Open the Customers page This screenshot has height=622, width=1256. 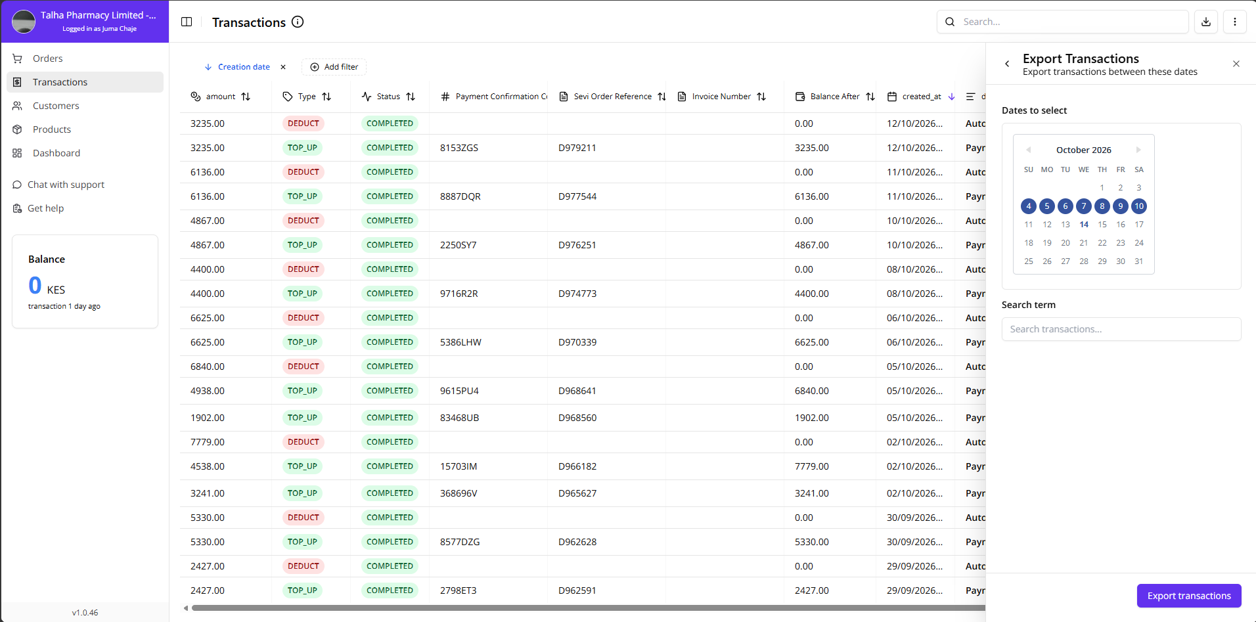(x=85, y=106)
